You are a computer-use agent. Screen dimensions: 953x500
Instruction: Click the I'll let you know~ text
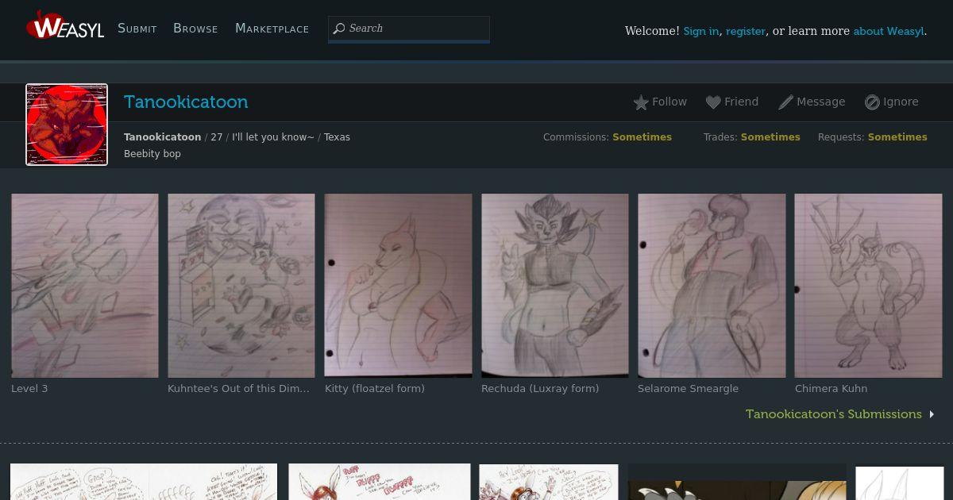[x=273, y=137]
